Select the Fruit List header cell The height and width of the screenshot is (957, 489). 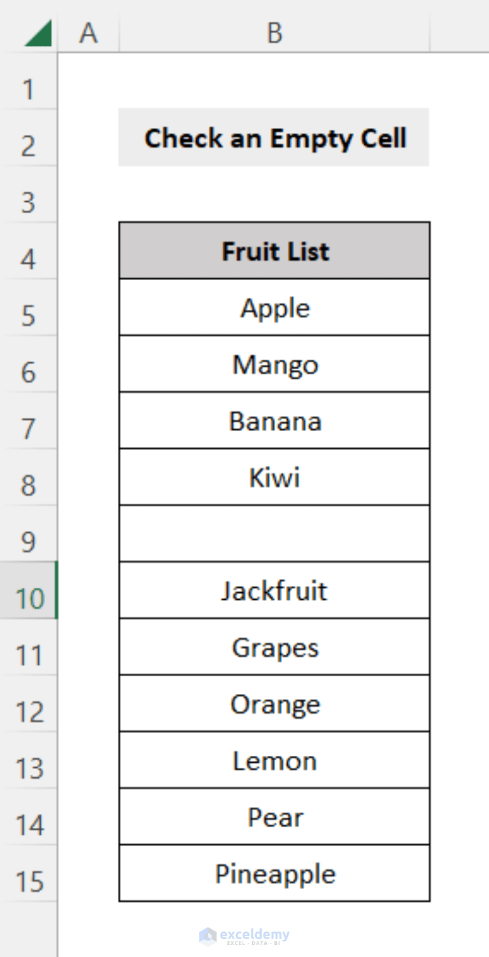tap(274, 250)
